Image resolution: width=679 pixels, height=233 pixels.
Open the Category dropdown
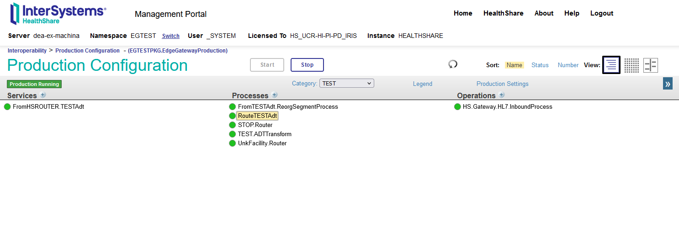pos(347,84)
